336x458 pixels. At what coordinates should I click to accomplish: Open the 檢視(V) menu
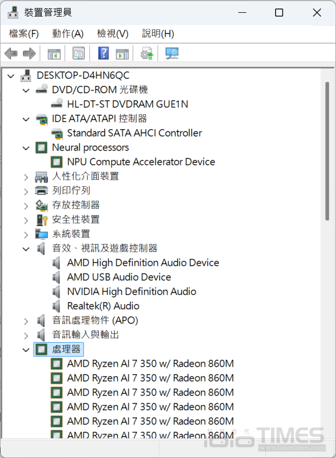(112, 33)
